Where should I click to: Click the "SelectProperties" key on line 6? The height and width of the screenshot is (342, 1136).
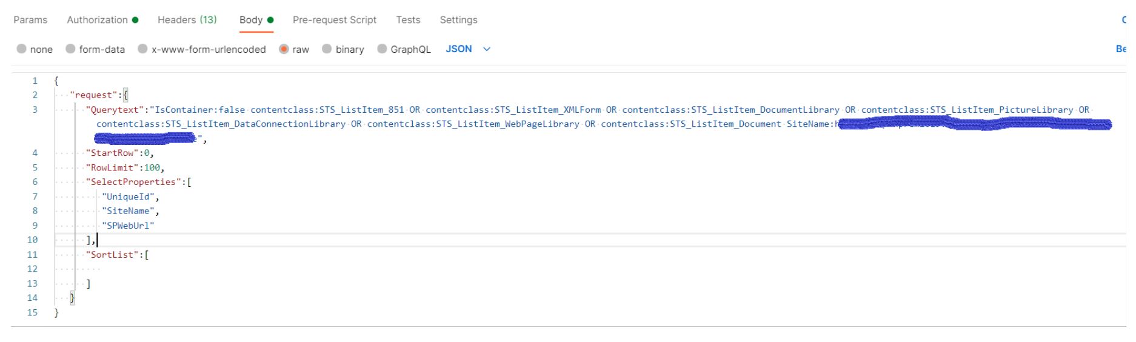[x=134, y=182]
